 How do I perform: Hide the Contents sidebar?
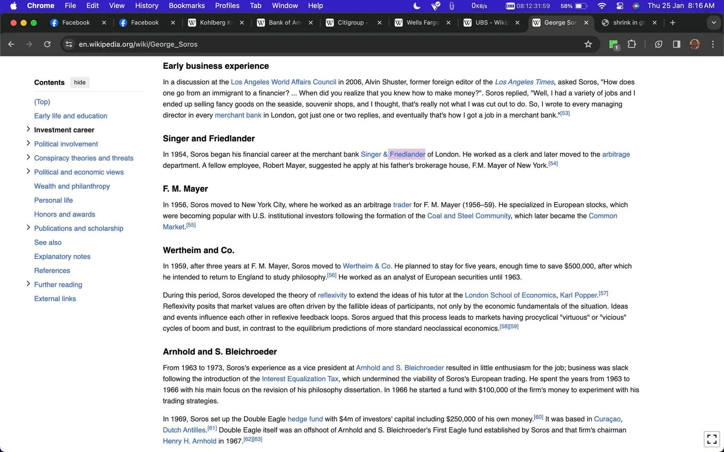click(x=80, y=82)
